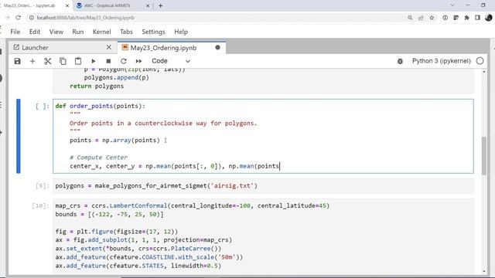Paste cells from the clipboard icon
Screen dimensions: 495x278
(x=78, y=61)
